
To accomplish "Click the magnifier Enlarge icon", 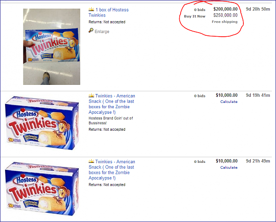I will pyautogui.click(x=91, y=30).
